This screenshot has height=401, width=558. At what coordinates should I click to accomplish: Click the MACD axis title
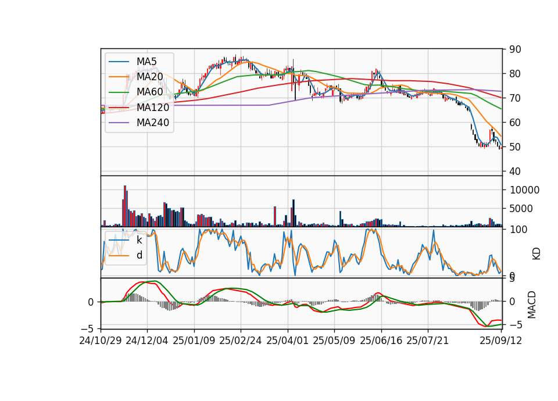click(532, 305)
